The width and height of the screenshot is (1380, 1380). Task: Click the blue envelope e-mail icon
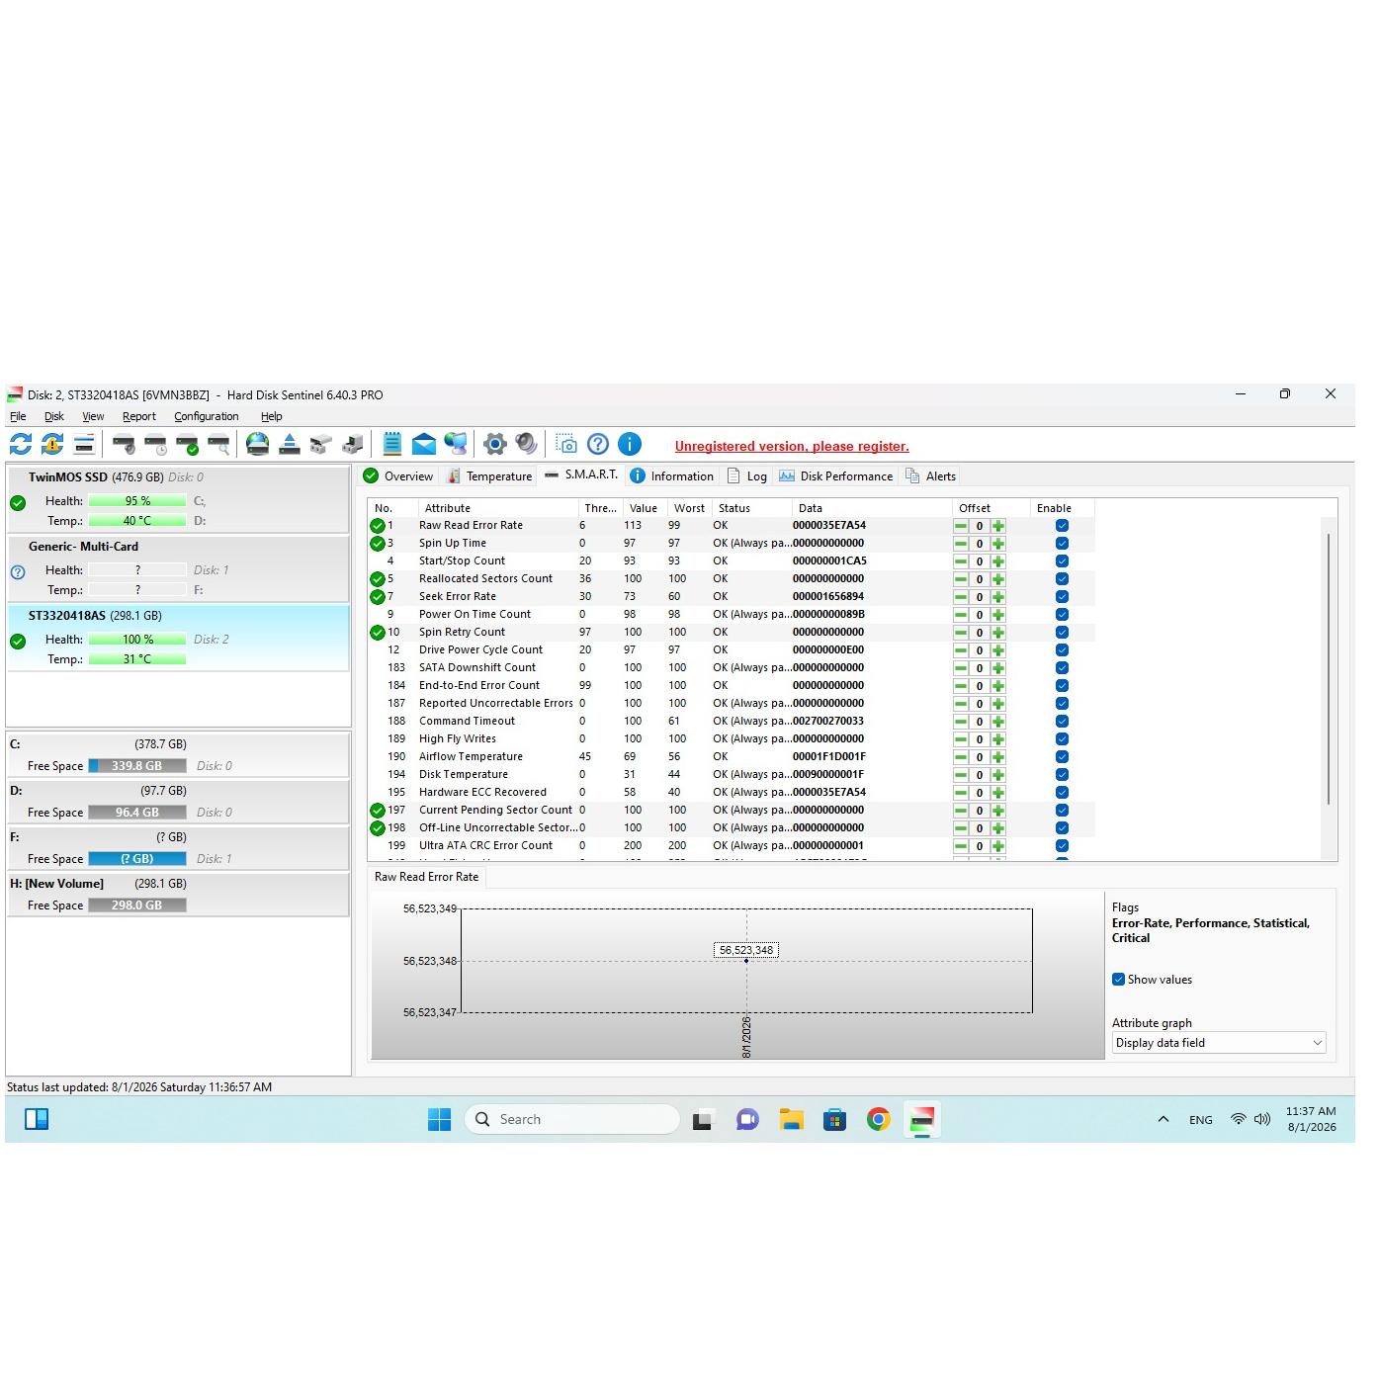[x=424, y=444]
